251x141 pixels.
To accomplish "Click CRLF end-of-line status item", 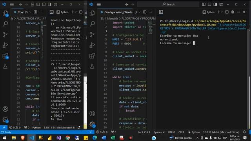I will [181, 132].
